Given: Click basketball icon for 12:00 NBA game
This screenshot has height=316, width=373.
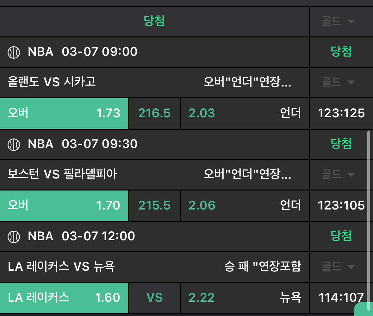Looking at the screenshot, I should pos(14,236).
